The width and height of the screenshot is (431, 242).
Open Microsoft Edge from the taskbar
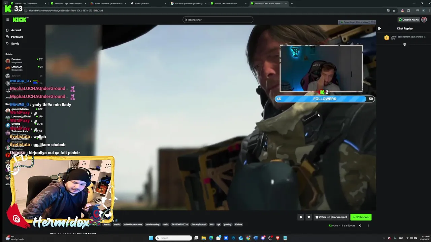(x=211, y=238)
